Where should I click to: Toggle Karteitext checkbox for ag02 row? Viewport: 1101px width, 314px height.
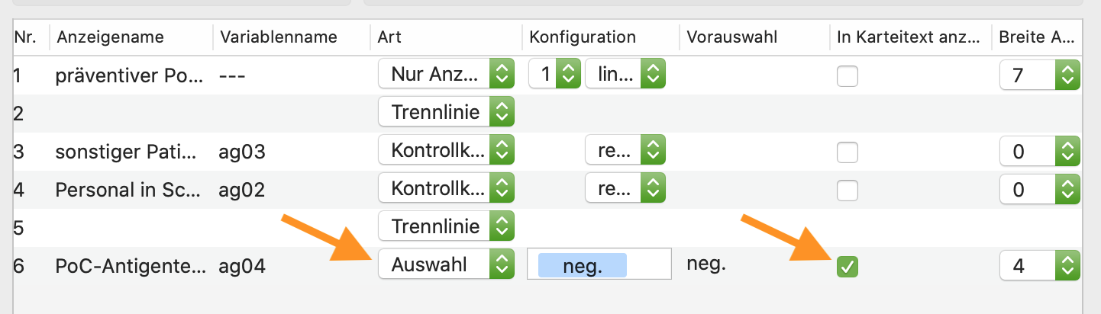click(848, 190)
